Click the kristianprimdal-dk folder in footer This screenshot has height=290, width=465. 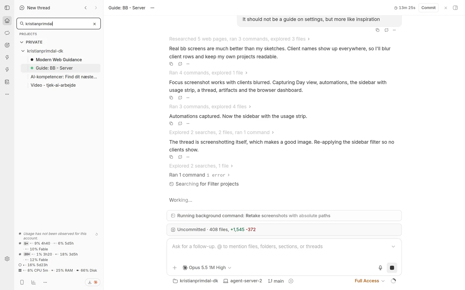196,281
